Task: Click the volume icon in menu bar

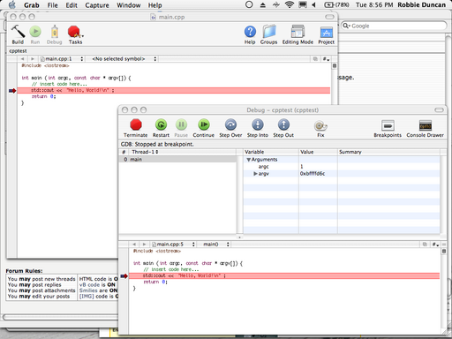Action: [x=313, y=4]
